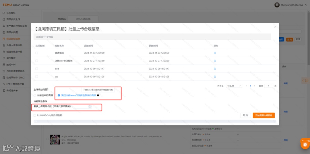Click the 合规看板 sidebar icon
This screenshot has height=154, width=310.
4,13
